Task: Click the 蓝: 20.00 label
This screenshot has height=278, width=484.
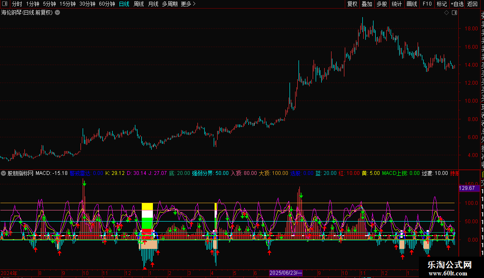Action: tap(326, 173)
